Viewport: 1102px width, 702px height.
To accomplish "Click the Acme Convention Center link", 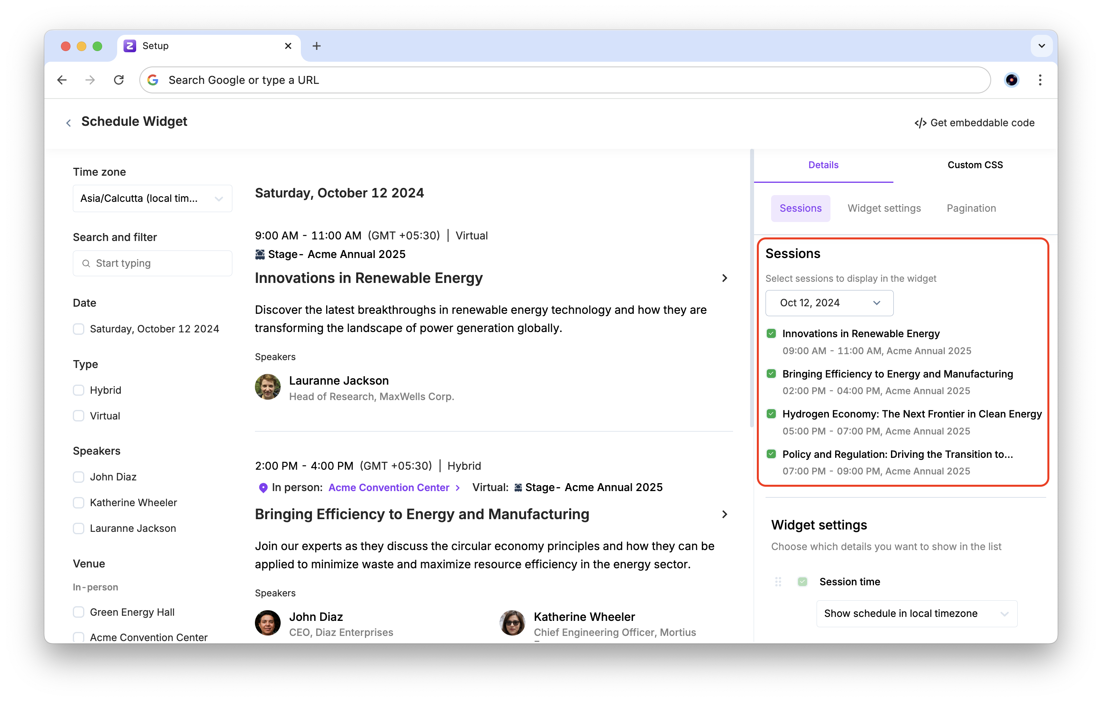I will pyautogui.click(x=389, y=488).
